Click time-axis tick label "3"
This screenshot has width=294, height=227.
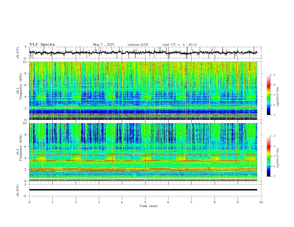[x=99, y=202]
